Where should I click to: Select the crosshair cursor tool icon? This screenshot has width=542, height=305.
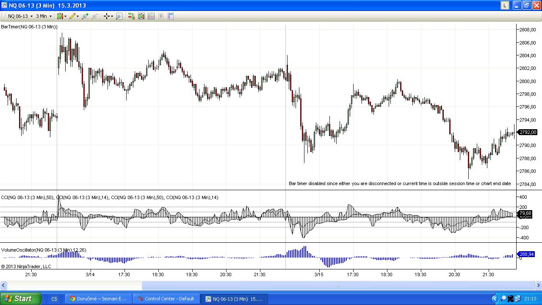(x=106, y=16)
